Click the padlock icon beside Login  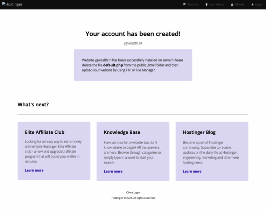pos(252,5)
